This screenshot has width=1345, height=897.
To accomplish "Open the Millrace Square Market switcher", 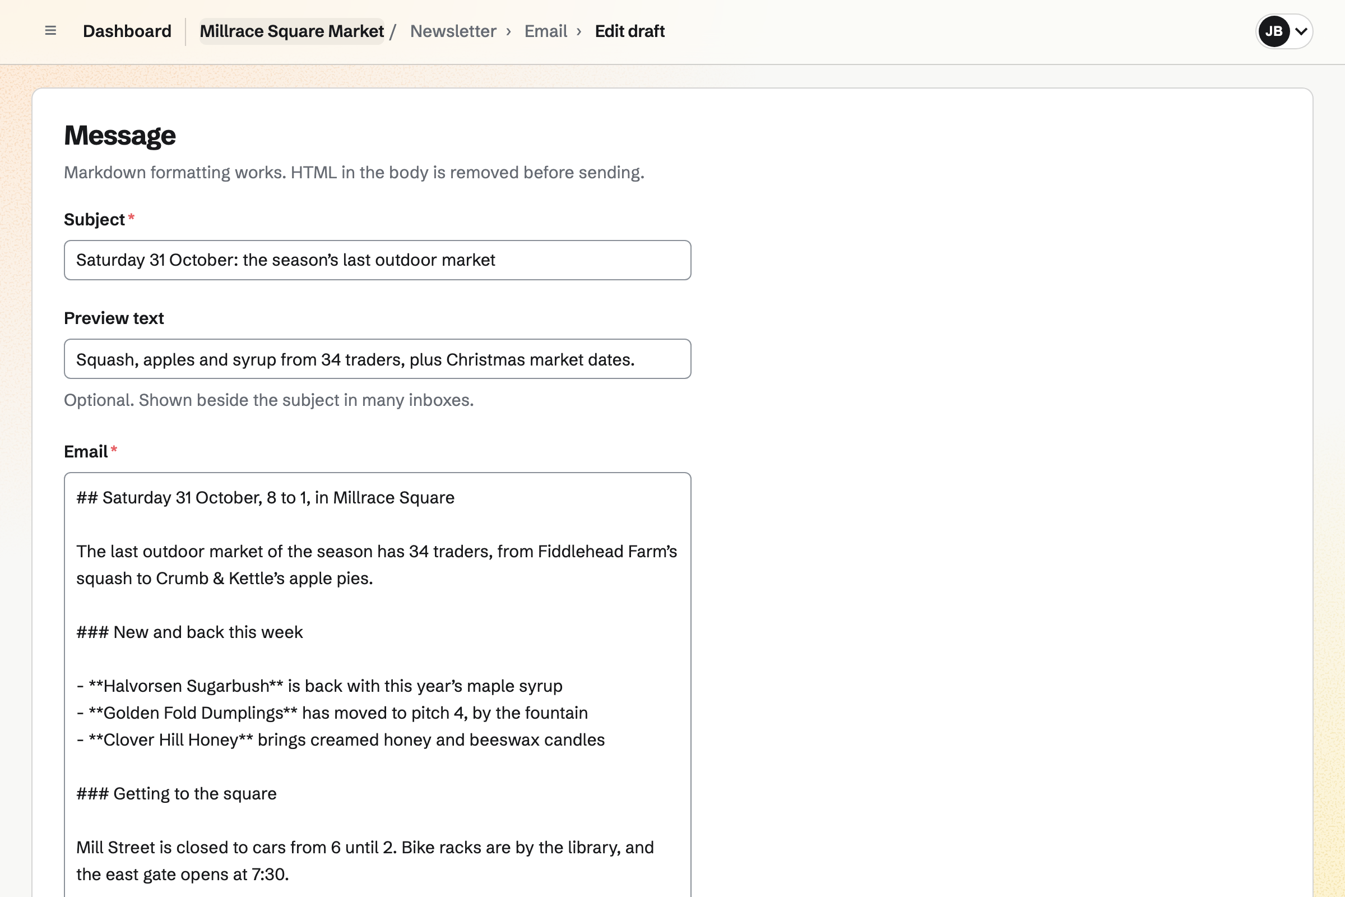I will 291,31.
